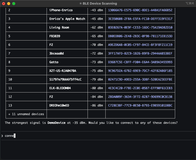
Task: Minimize the terminal window with yellow button
Action: point(9,4)
